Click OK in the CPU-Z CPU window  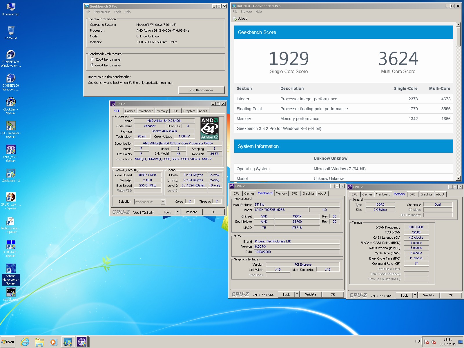213,212
